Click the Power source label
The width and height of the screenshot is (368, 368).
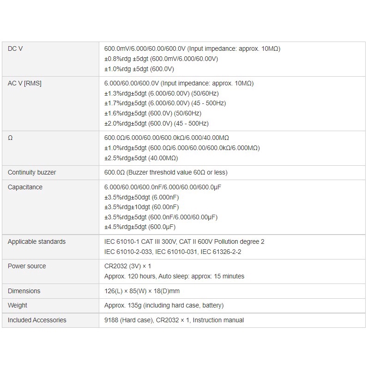point(27,266)
